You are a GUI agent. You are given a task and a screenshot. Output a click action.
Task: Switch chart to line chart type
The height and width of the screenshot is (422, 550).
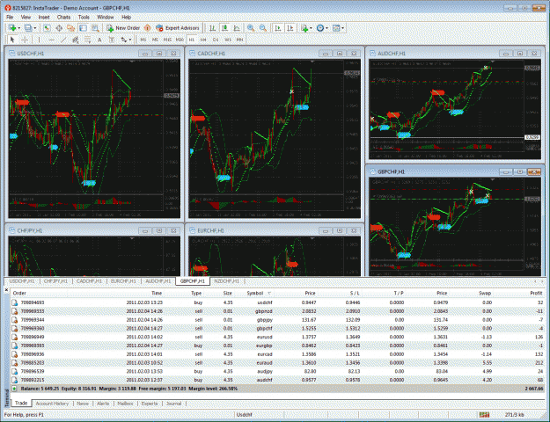237,28
